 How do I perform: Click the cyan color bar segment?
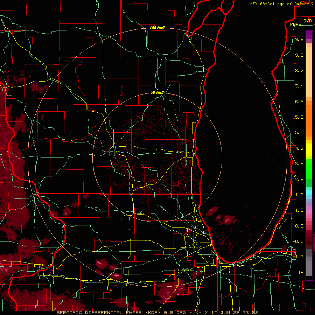[309, 192]
